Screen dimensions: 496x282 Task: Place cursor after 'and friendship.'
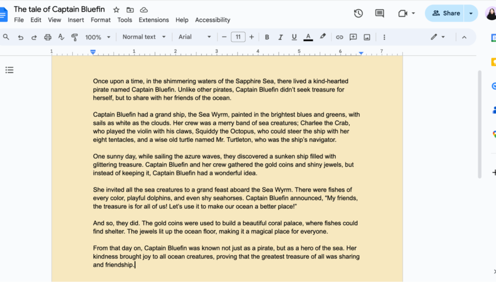[135, 265]
